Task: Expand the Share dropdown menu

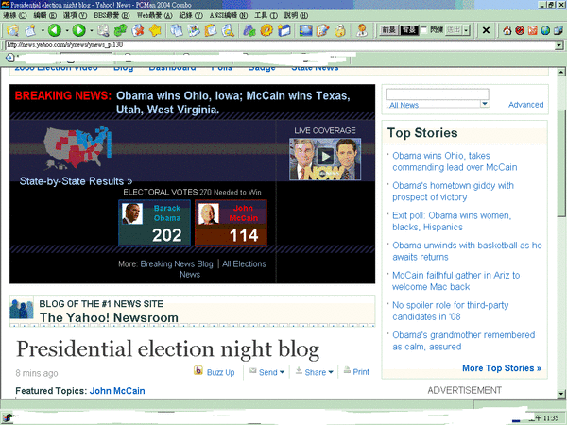Action: click(x=331, y=372)
